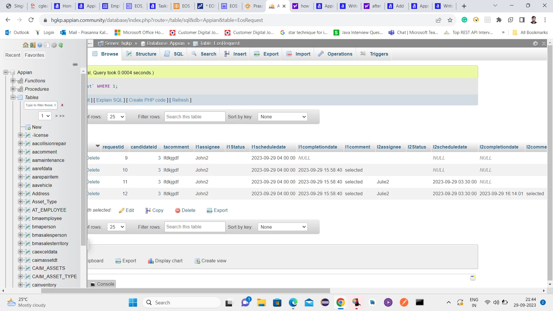The width and height of the screenshot is (553, 311).
Task: Open navigation panel settings gear icon
Action: pos(54,45)
